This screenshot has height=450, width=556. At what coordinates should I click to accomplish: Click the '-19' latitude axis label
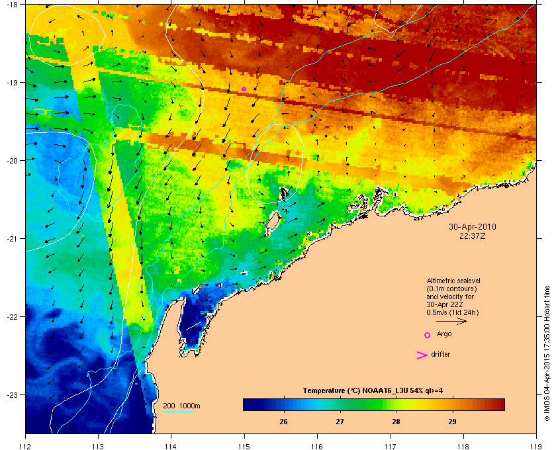pyautogui.click(x=12, y=82)
